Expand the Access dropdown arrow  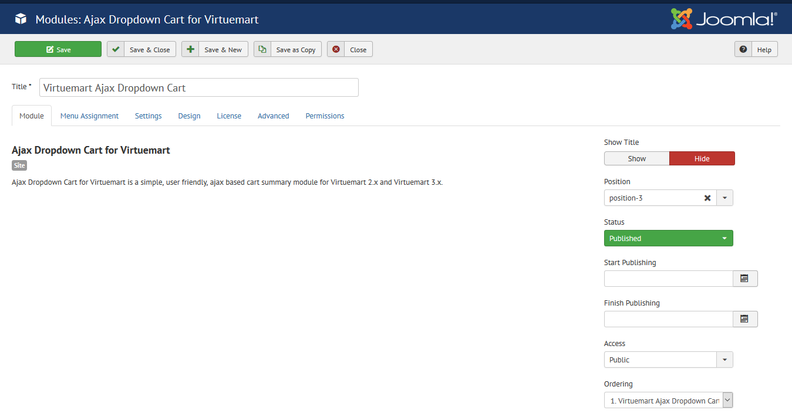(x=724, y=360)
